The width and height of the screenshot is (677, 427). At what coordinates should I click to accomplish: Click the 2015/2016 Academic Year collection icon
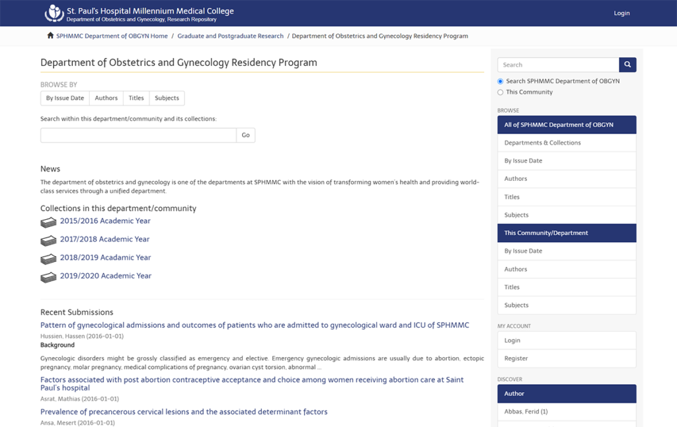(x=48, y=222)
